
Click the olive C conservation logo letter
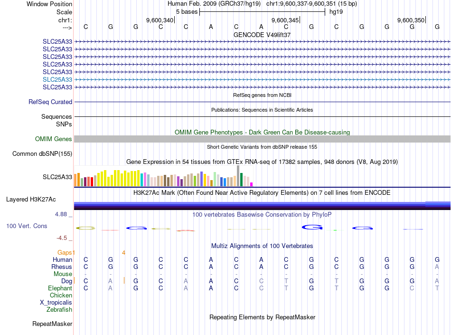[85, 228]
